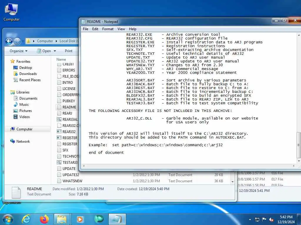Select the README file icon
The image size is (301, 225).
click(59, 107)
